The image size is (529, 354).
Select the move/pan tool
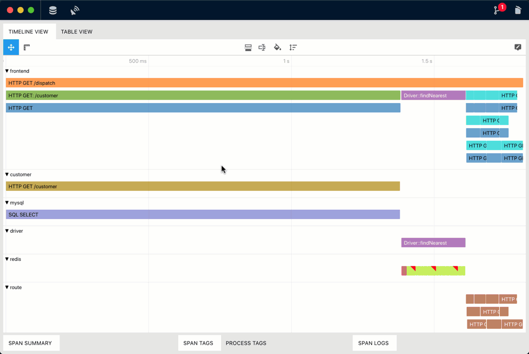coord(11,47)
